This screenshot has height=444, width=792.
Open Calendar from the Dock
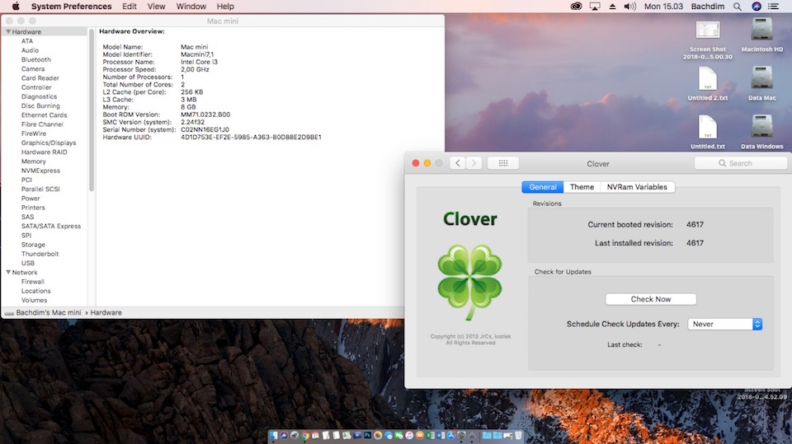click(315, 436)
